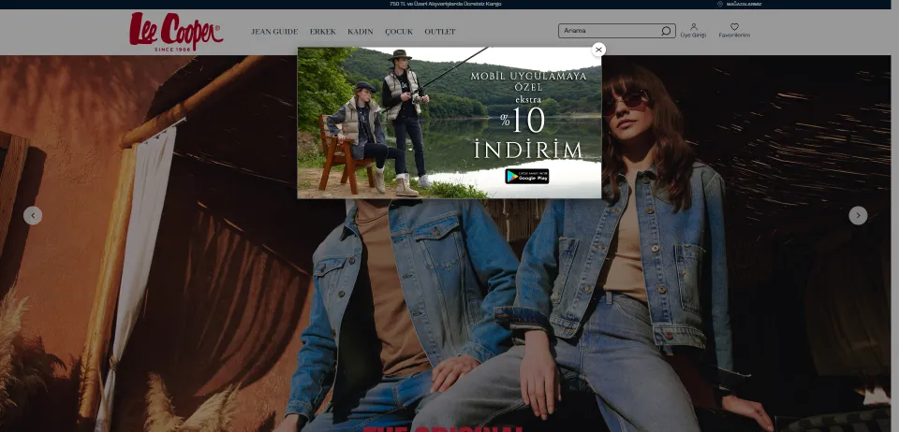
Task: Open the JEAN GUIDE menu
Action: (x=274, y=32)
